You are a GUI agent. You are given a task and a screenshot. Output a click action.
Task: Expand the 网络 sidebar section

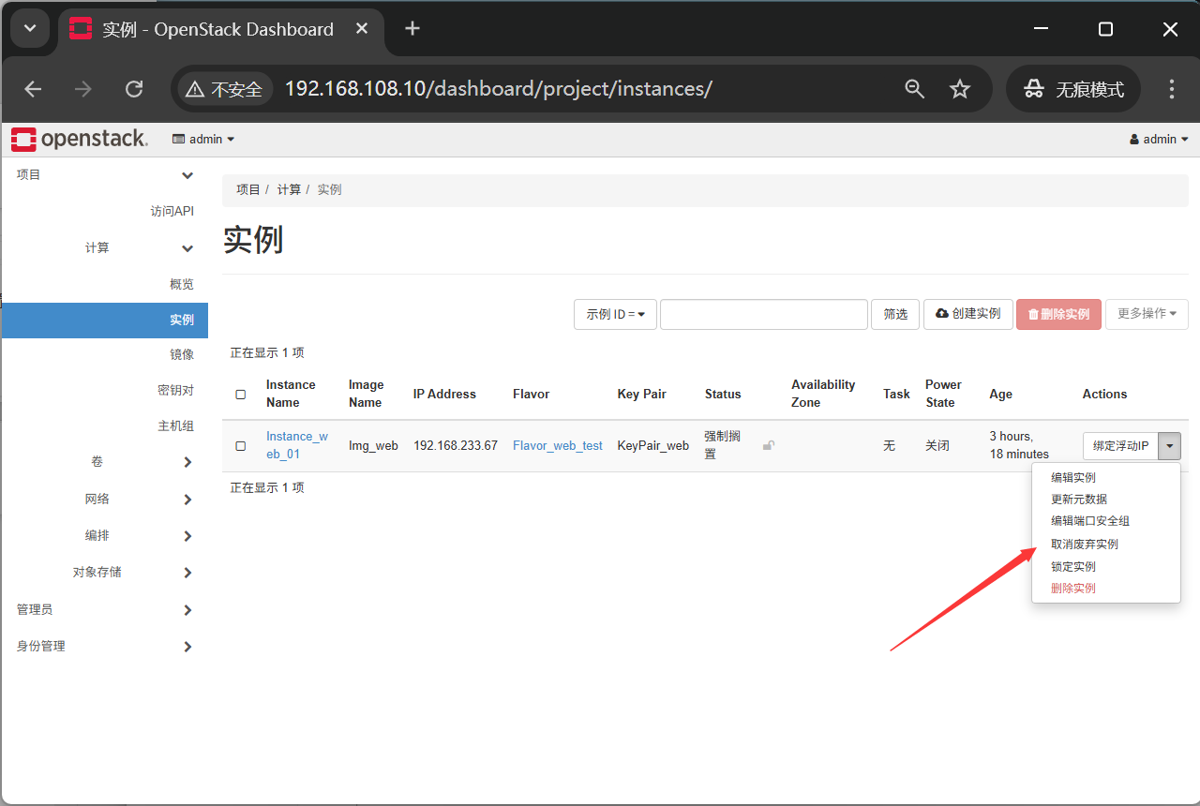(x=187, y=500)
